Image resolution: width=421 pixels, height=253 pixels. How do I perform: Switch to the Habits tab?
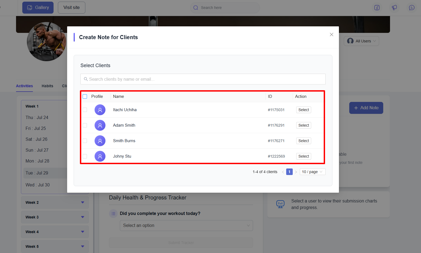(47, 86)
